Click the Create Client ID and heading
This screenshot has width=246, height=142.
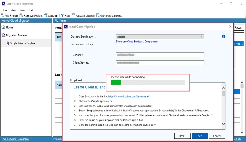coord(90,87)
